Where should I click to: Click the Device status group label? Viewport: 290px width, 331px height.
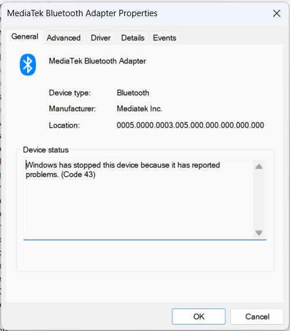pyautogui.click(x=46, y=150)
